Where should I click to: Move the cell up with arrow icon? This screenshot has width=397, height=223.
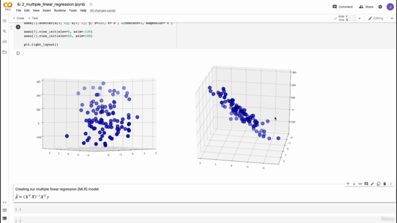pos(348,184)
